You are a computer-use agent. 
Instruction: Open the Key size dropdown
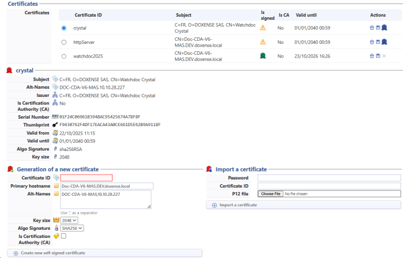(x=69, y=220)
